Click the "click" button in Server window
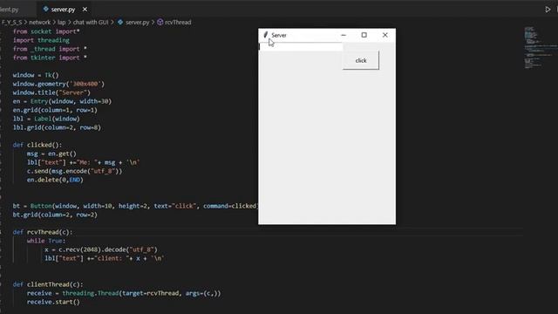This screenshot has height=314, width=558. [360, 60]
